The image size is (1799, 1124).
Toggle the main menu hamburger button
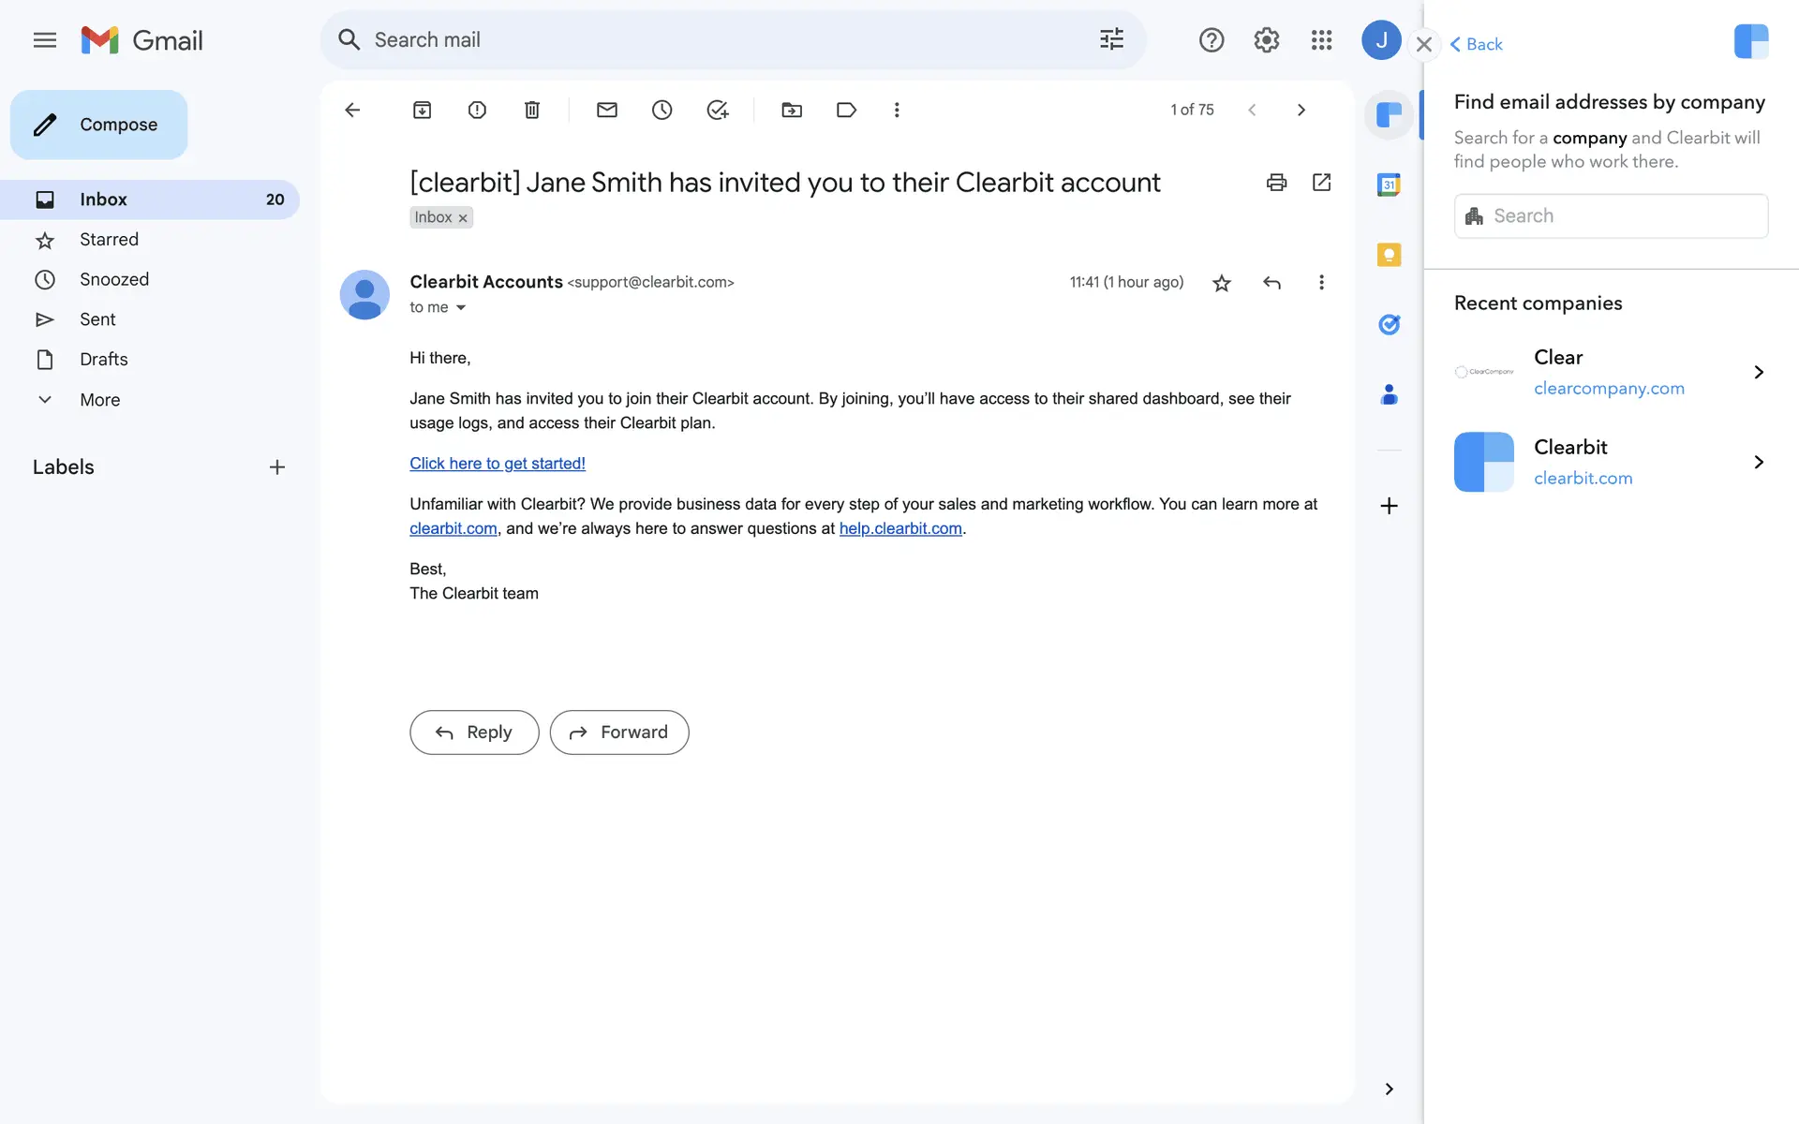coord(44,40)
